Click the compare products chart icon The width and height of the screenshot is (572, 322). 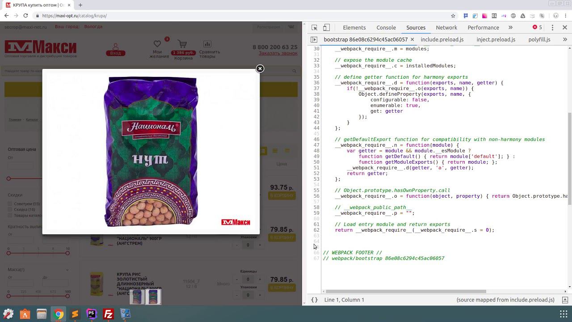(x=207, y=44)
